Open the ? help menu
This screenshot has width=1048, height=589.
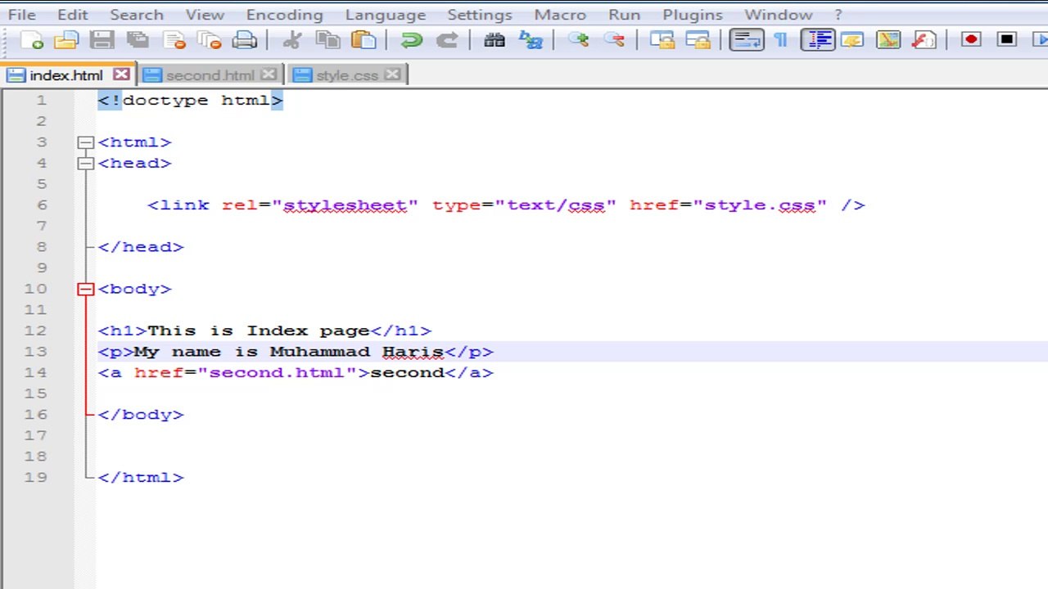838,15
